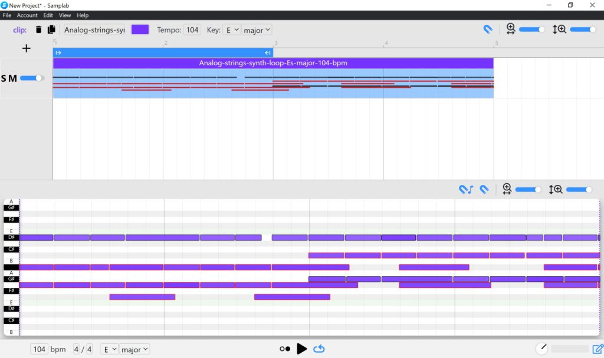This screenshot has height=358, width=604.
Task: Duplicate the clip with the copy icon
Action: coord(51,29)
